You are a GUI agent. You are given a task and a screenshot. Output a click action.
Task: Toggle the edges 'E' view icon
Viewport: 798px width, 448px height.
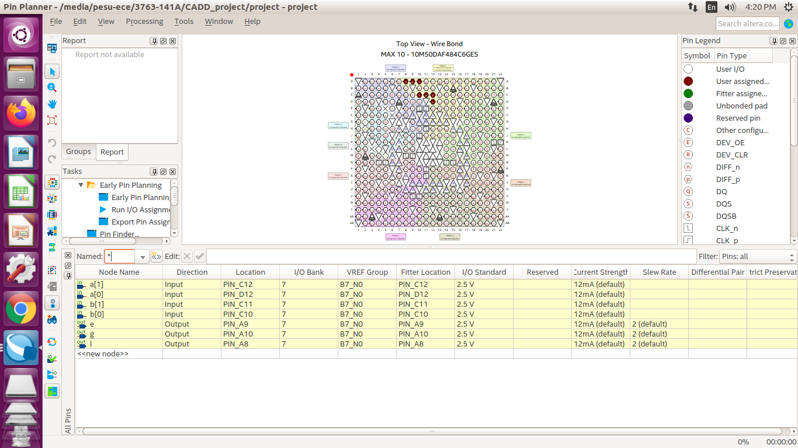52,215
